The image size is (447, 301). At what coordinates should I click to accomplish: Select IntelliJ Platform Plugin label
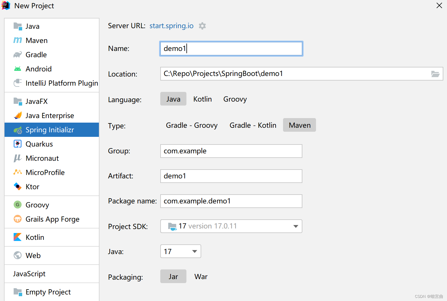tap(62, 83)
